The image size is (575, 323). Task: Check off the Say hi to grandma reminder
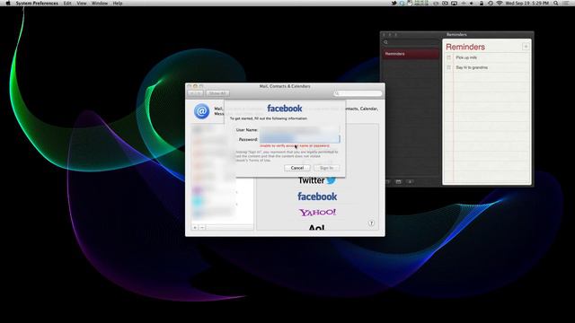[x=449, y=67]
